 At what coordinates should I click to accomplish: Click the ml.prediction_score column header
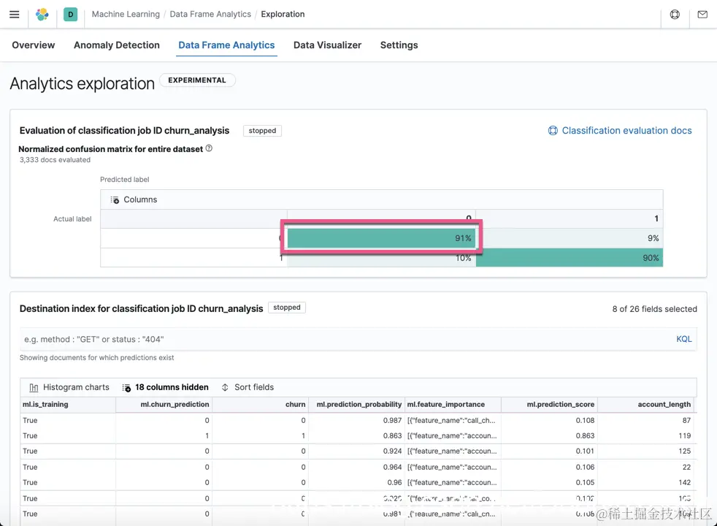(549, 404)
